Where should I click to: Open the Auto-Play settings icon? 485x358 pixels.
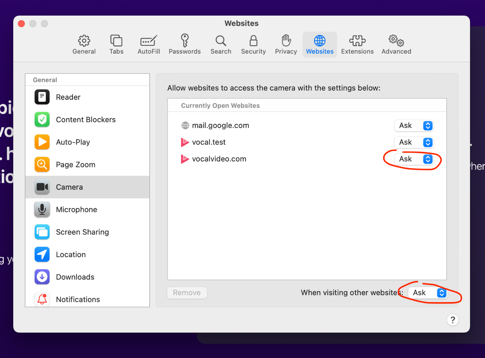pyautogui.click(x=42, y=142)
